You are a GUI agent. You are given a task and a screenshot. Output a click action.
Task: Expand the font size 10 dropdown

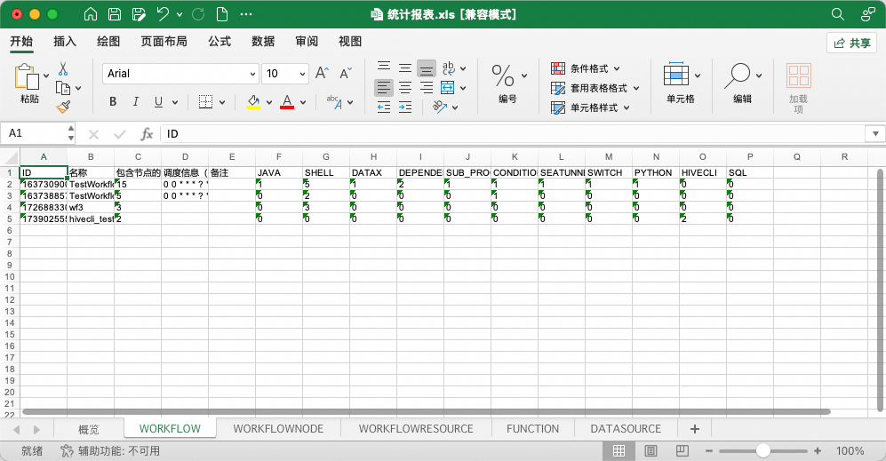[303, 74]
